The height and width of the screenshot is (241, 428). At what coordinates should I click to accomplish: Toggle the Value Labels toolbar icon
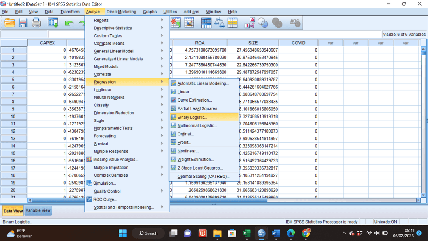click(x=250, y=23)
